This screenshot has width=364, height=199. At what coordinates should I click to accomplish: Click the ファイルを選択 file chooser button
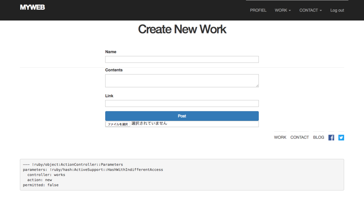pyautogui.click(x=118, y=124)
